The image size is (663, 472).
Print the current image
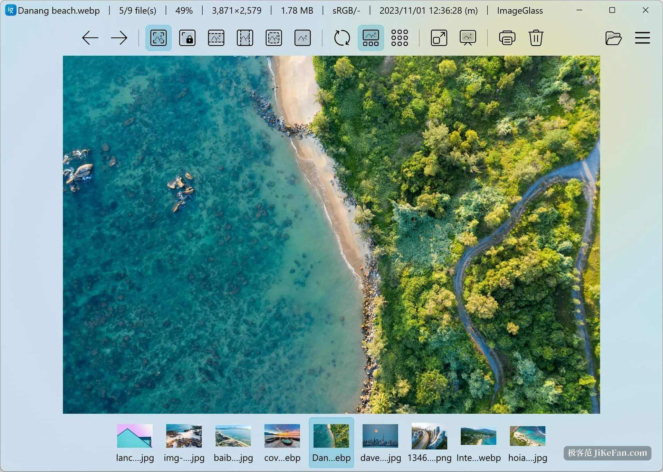(507, 38)
